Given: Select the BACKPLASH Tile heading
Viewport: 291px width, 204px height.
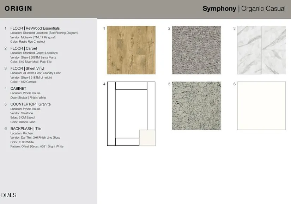Looking at the screenshot, I should (x=26, y=129).
